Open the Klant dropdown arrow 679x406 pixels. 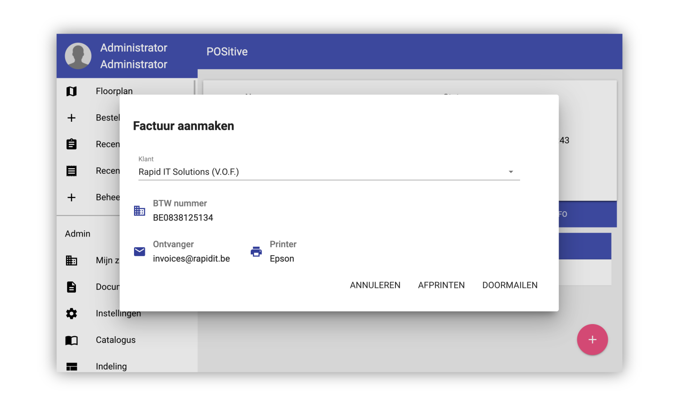(511, 172)
